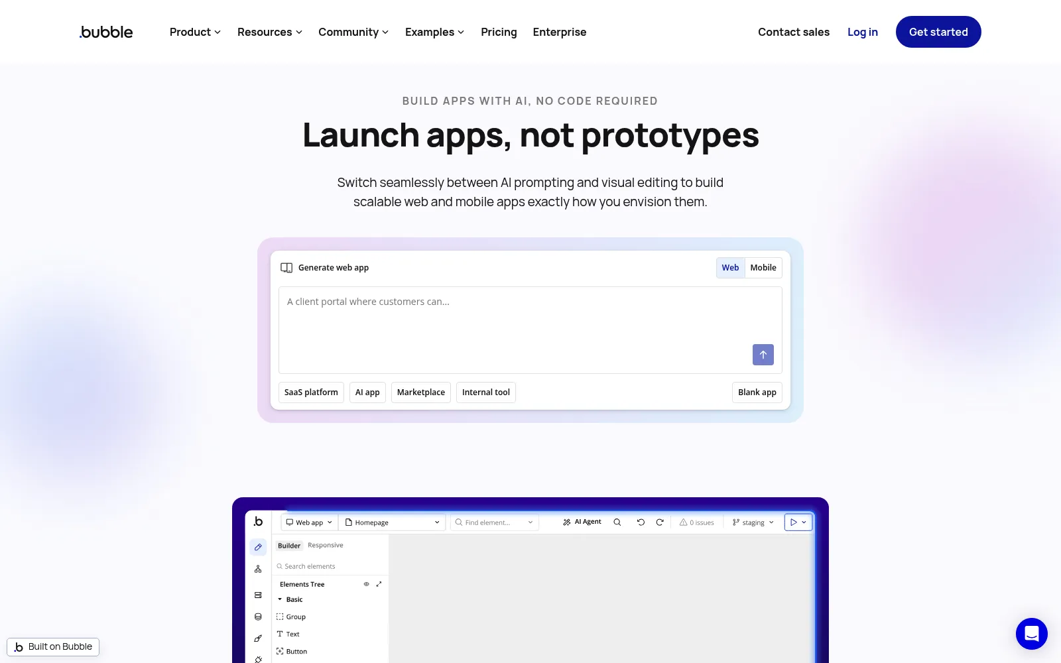This screenshot has width=1061, height=663.
Task: Expand the Community menu
Action: 353,32
